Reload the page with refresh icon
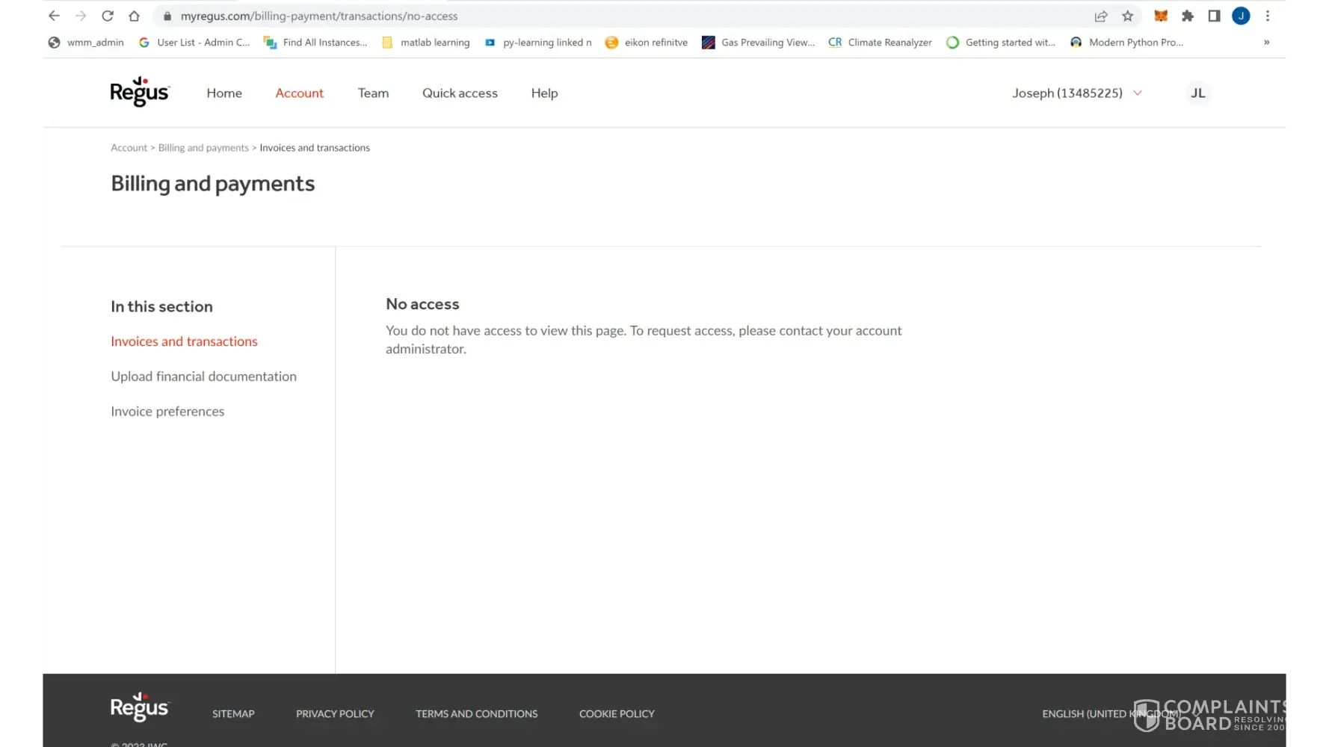Screen dimensions: 1329x747 (108, 16)
